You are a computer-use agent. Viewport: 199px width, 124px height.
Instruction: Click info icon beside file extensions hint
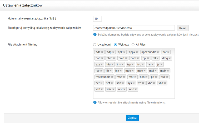coord(95,102)
